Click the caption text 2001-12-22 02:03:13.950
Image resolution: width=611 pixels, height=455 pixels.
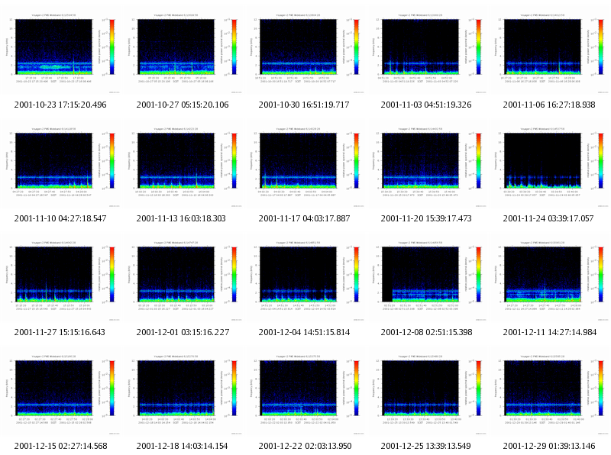tap(305, 446)
